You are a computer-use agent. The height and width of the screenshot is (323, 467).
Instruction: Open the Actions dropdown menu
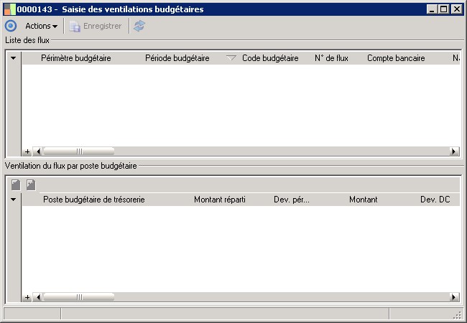[x=42, y=26]
